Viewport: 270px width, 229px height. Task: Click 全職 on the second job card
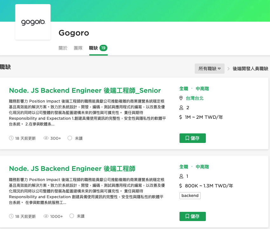[x=184, y=167]
